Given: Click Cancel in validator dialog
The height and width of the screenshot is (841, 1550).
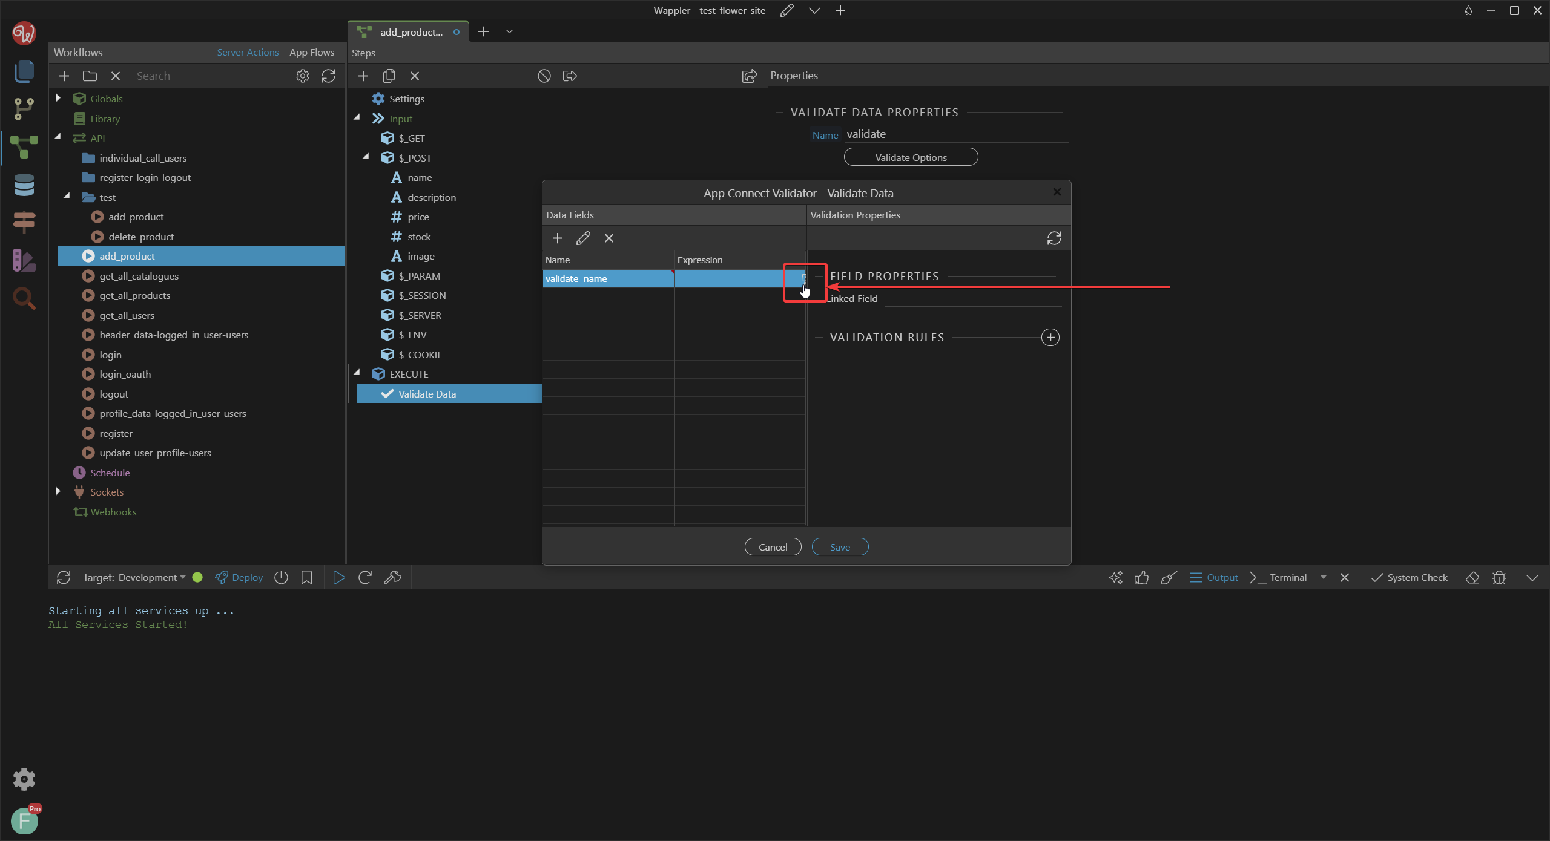Looking at the screenshot, I should coord(773,547).
